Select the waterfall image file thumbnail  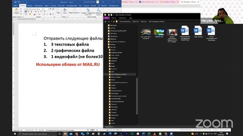pyautogui.click(x=159, y=33)
